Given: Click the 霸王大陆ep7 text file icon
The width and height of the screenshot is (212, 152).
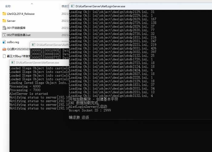Looking at the screenshot, I should pyautogui.click(x=4, y=56).
